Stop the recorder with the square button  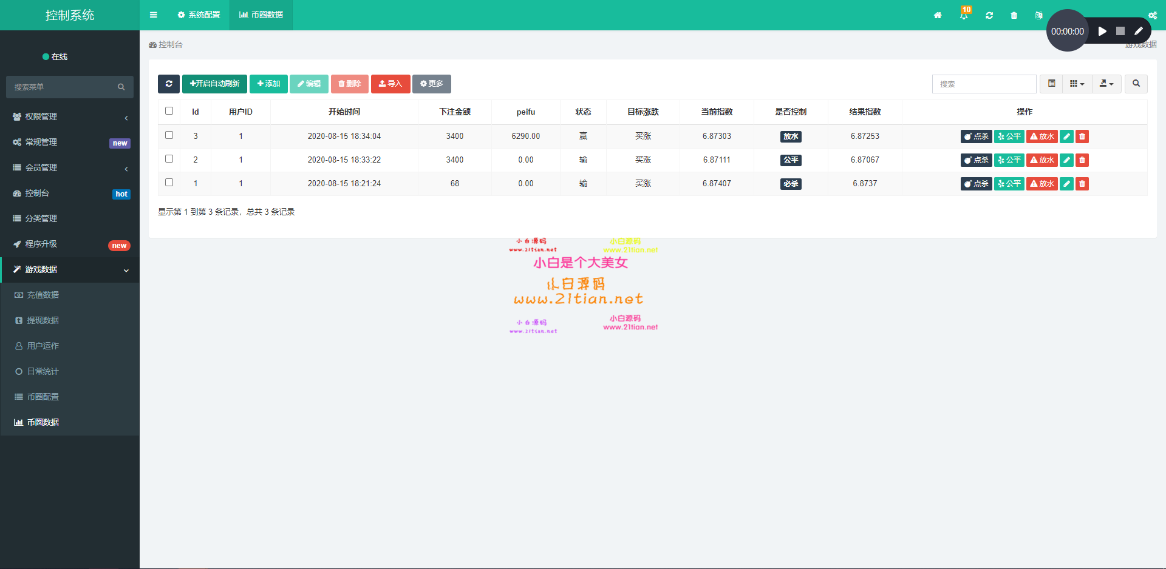(x=1120, y=31)
